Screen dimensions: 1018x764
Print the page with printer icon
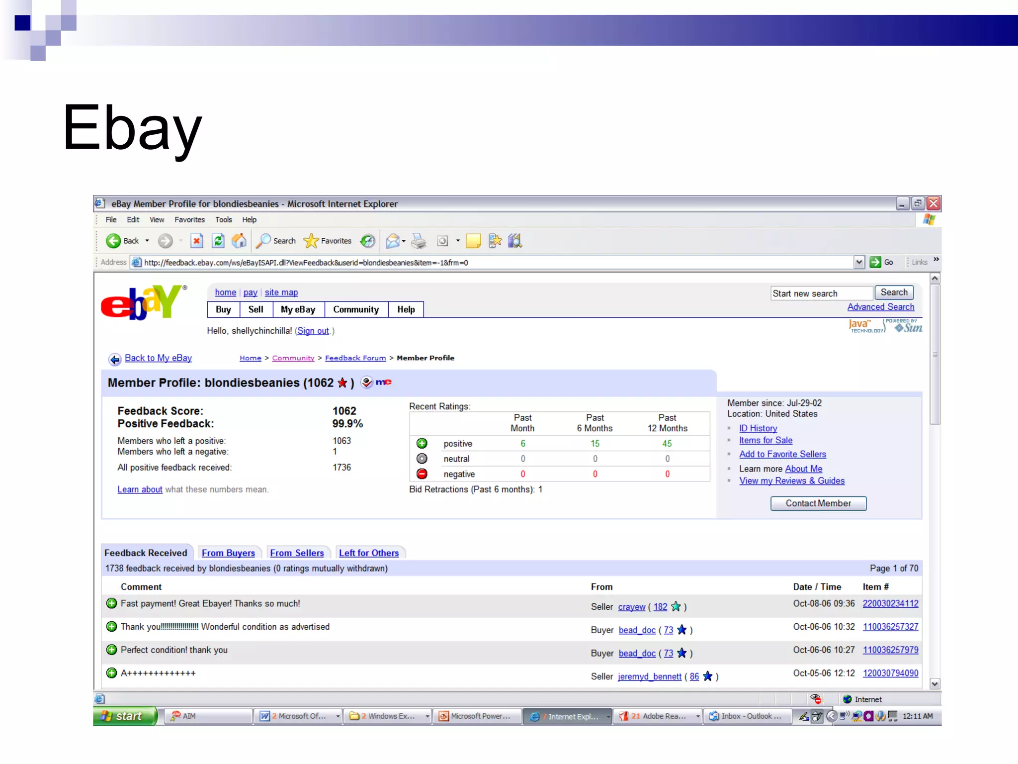click(x=419, y=241)
